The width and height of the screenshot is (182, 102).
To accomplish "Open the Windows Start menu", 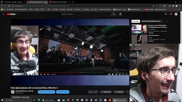I will point(2,100).
